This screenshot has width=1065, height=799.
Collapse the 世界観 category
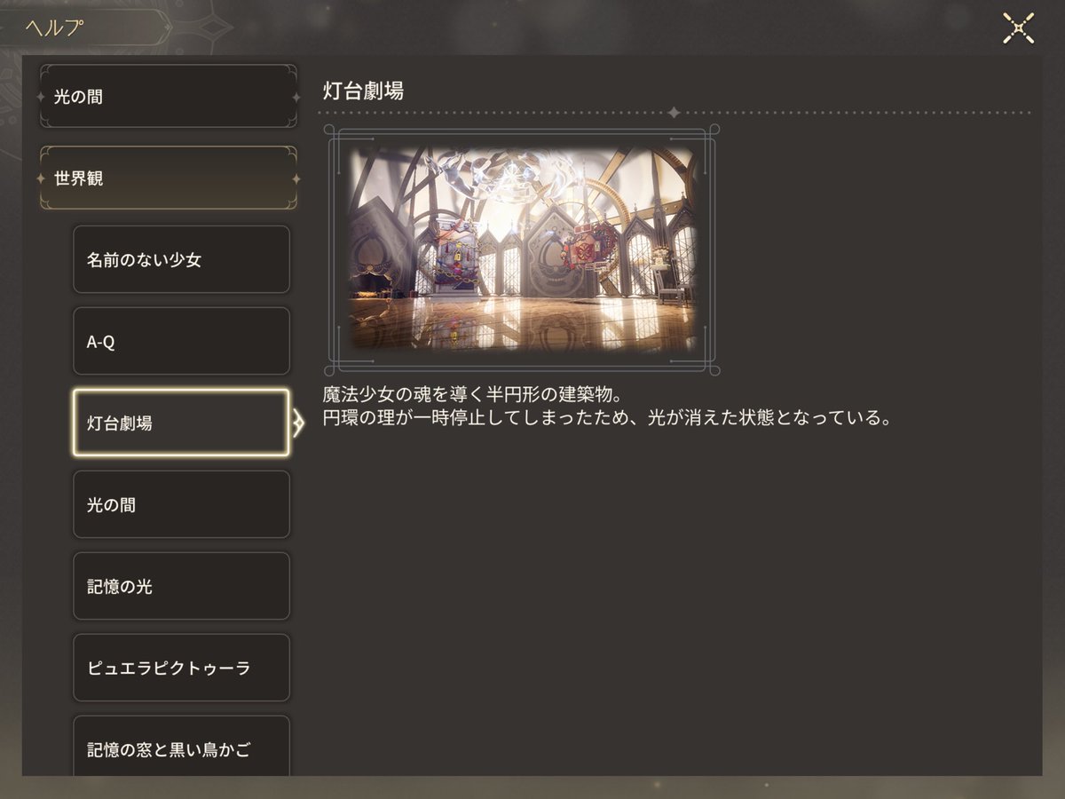coord(169,178)
